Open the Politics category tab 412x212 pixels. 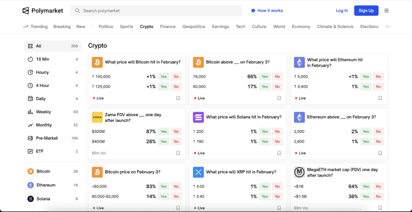click(x=106, y=27)
